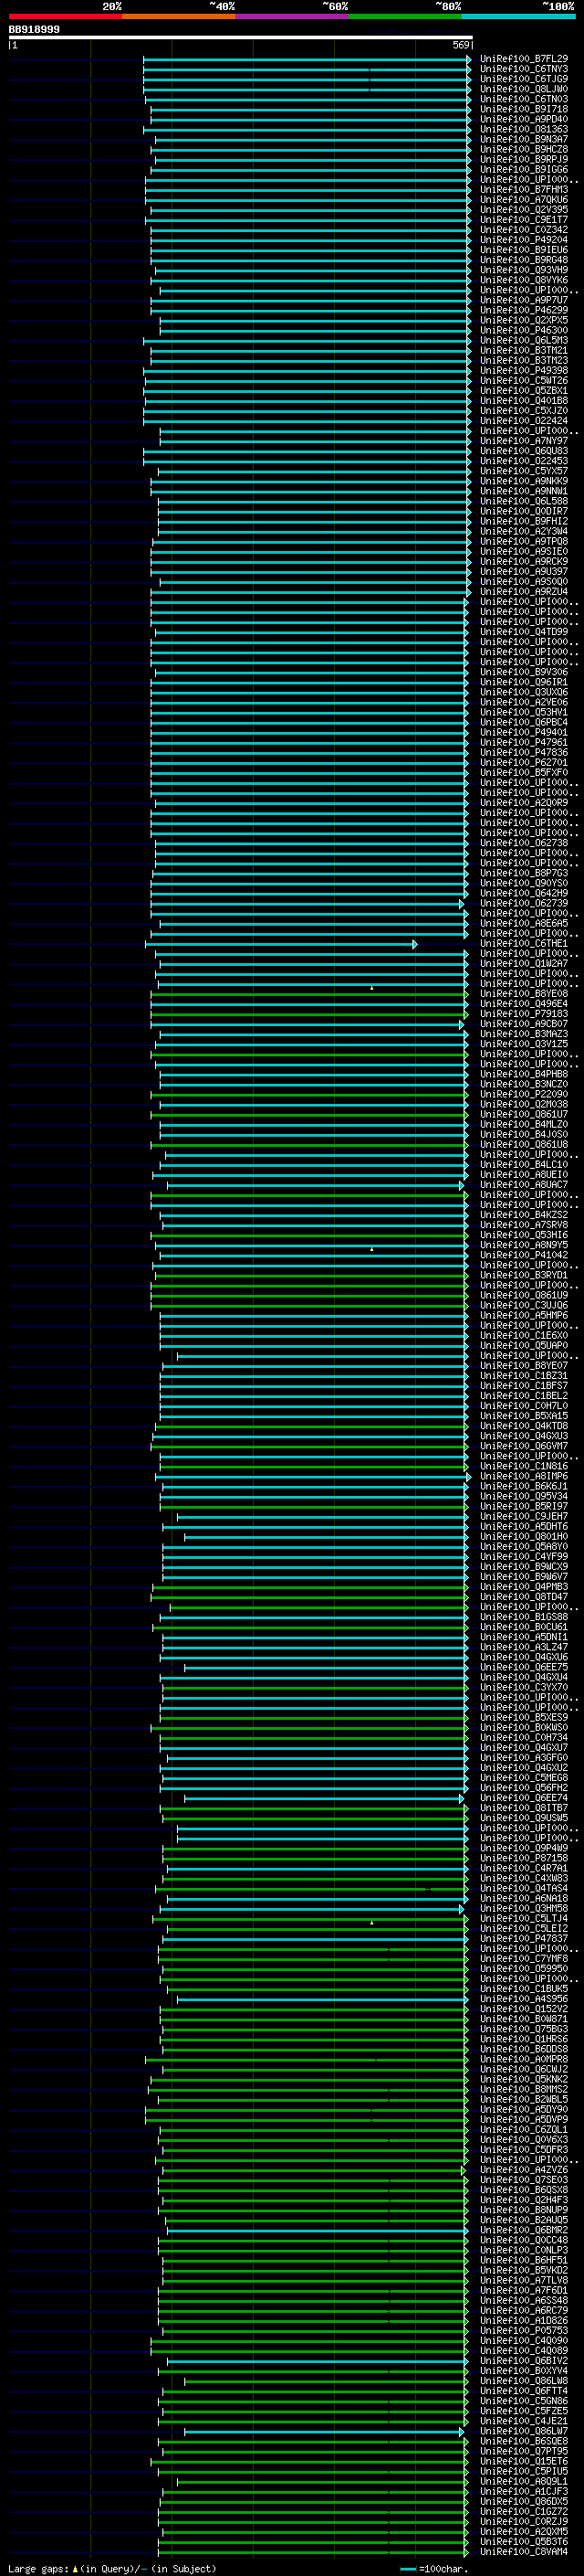Select hit label UniRef100_Q496E4

click(x=524, y=1003)
